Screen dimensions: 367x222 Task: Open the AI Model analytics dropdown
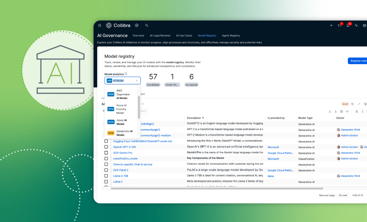pyautogui.click(x=122, y=80)
